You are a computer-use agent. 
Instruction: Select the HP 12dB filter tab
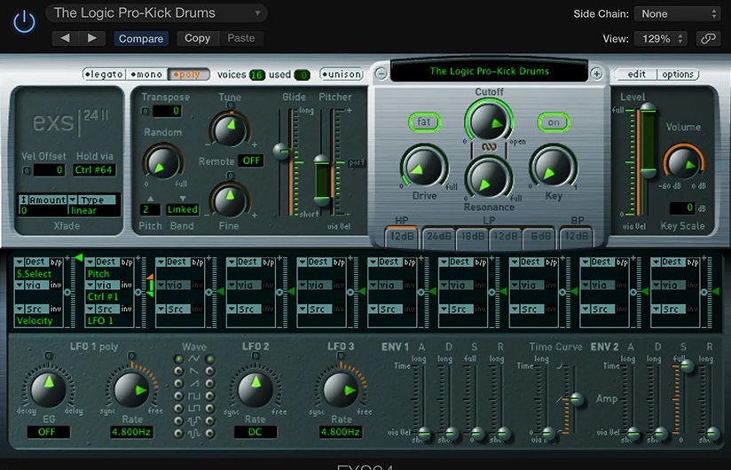point(401,236)
